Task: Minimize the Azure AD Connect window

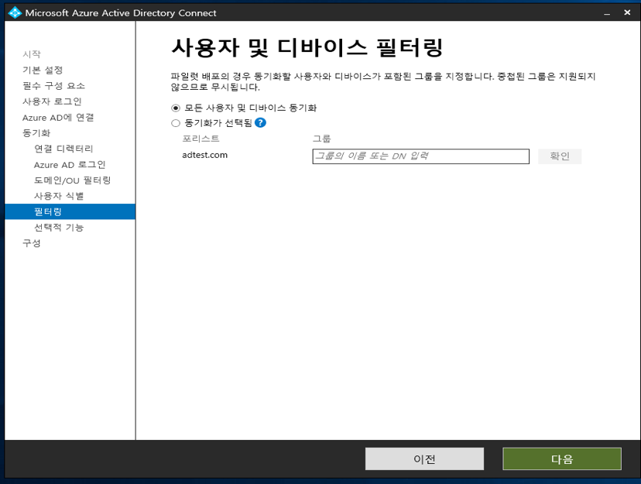Action: 607,13
